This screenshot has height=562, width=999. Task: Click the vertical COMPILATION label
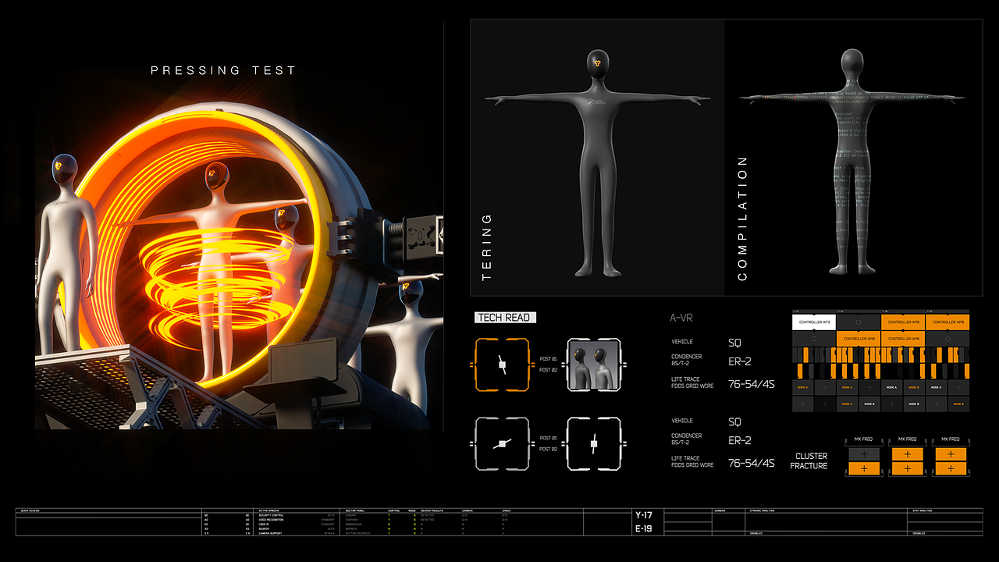click(742, 218)
